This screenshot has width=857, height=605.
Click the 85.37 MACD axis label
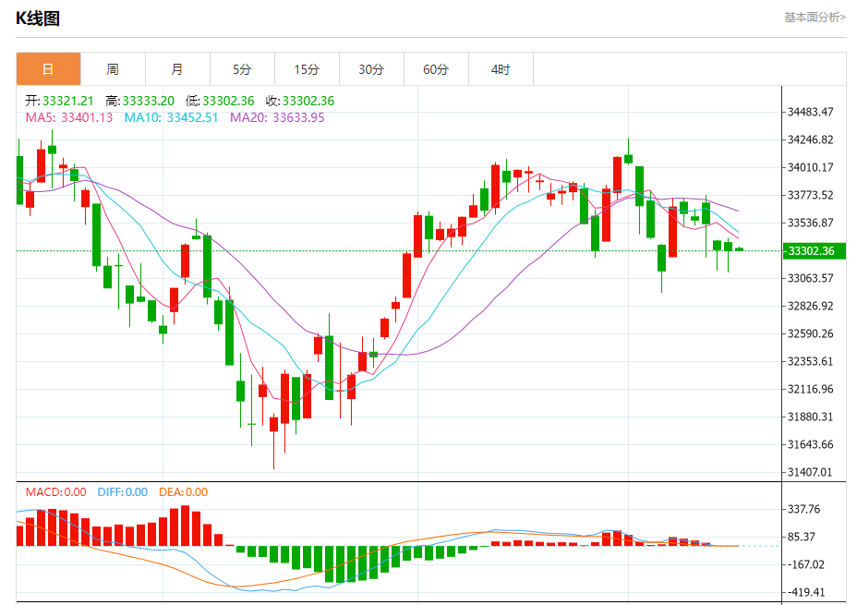click(x=802, y=538)
